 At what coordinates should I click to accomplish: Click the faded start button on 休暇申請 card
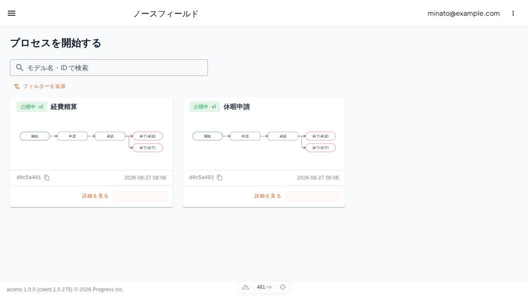point(313,196)
